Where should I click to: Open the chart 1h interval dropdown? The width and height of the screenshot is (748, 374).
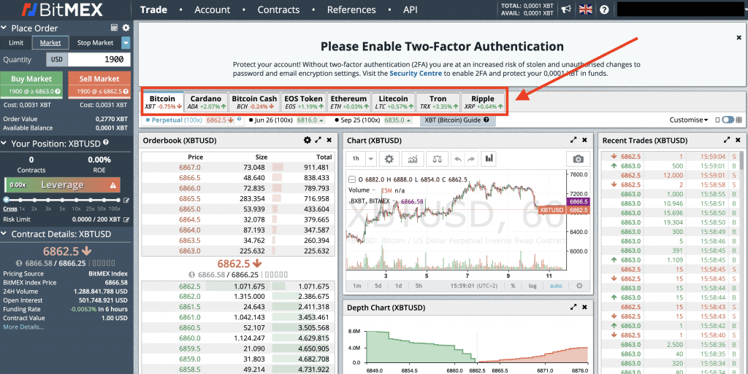tap(371, 159)
